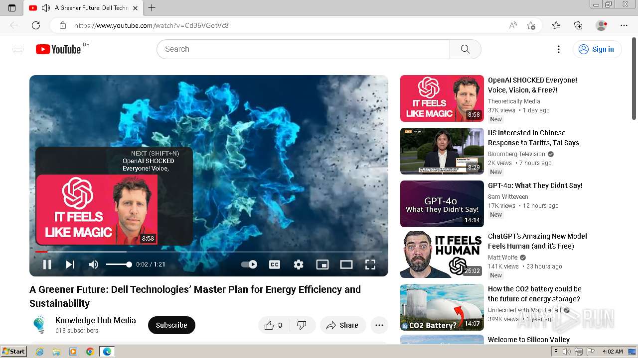Open OpenAI SHOCKED Everyone thumbnail in sidebar
Viewport: 638px width, 358px height.
pos(442,98)
